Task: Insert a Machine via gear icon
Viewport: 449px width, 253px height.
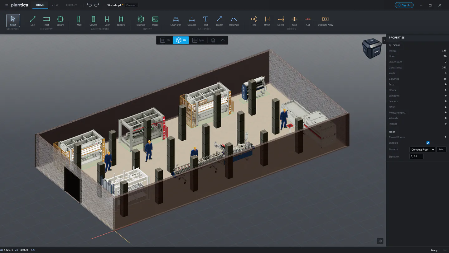Action: pos(141,21)
